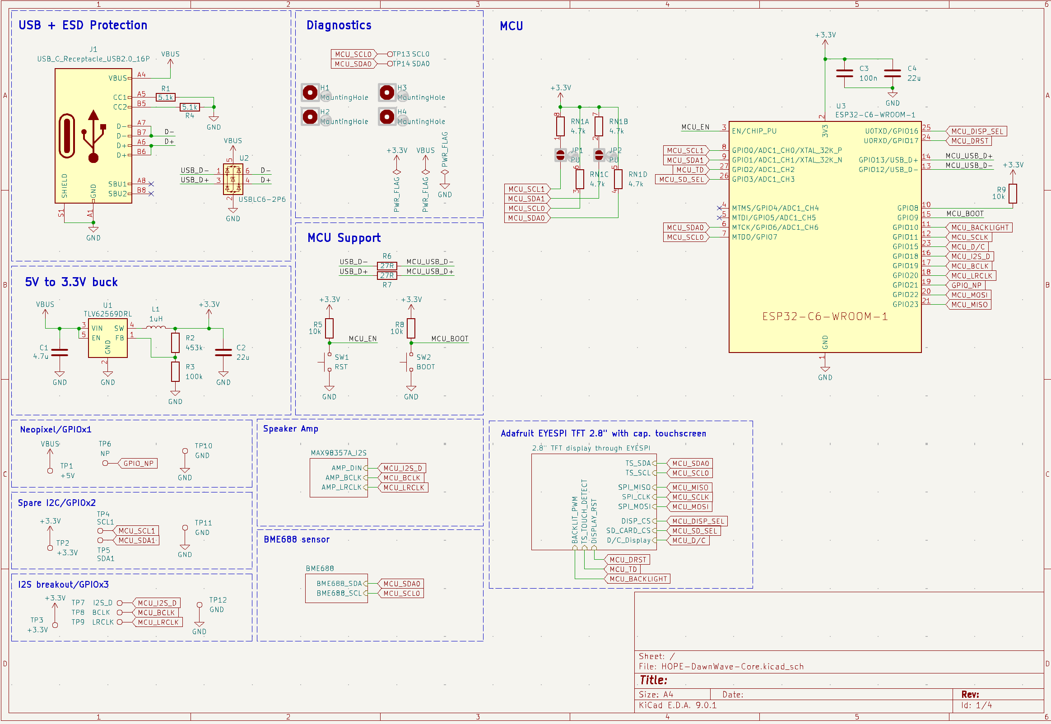
Task: Click the Adafruit EYESPI TFT section title
Action: coord(603,434)
